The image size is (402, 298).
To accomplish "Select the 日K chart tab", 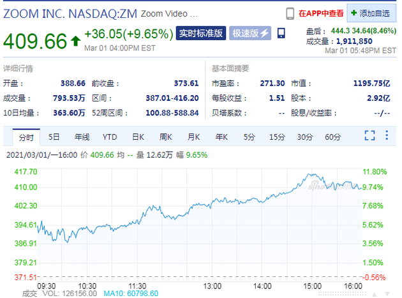I will (x=138, y=137).
